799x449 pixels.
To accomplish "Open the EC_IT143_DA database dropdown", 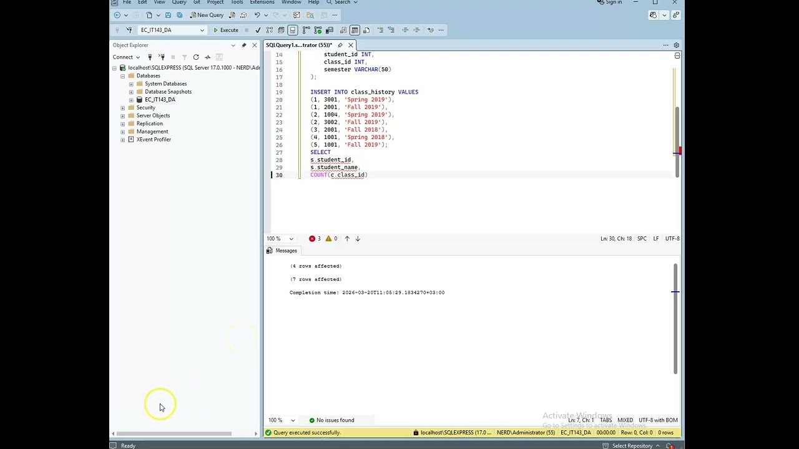I will coord(172,30).
